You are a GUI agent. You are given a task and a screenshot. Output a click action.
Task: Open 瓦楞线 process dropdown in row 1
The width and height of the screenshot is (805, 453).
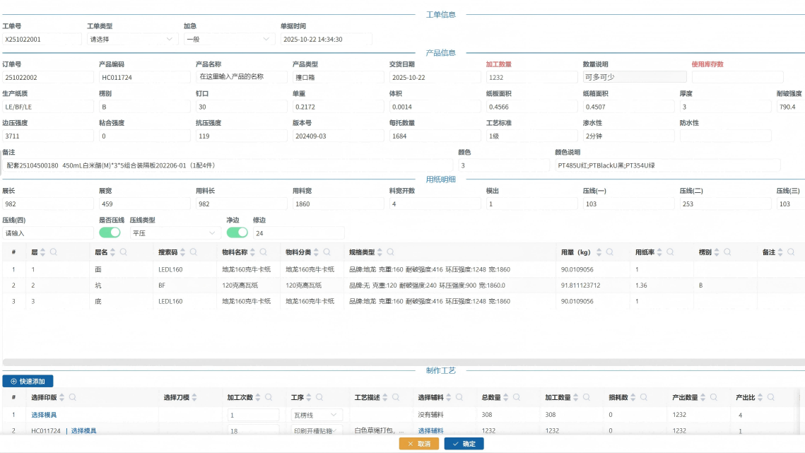pyautogui.click(x=317, y=415)
